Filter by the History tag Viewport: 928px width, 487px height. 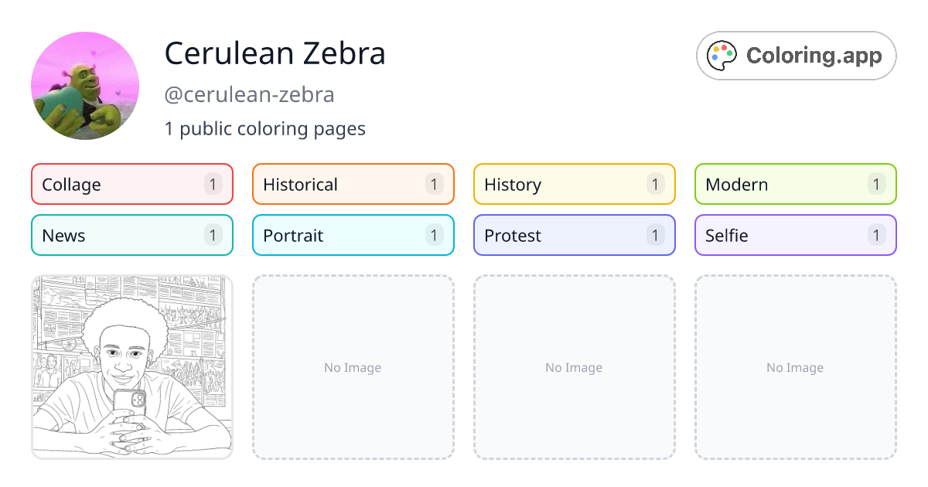click(574, 184)
